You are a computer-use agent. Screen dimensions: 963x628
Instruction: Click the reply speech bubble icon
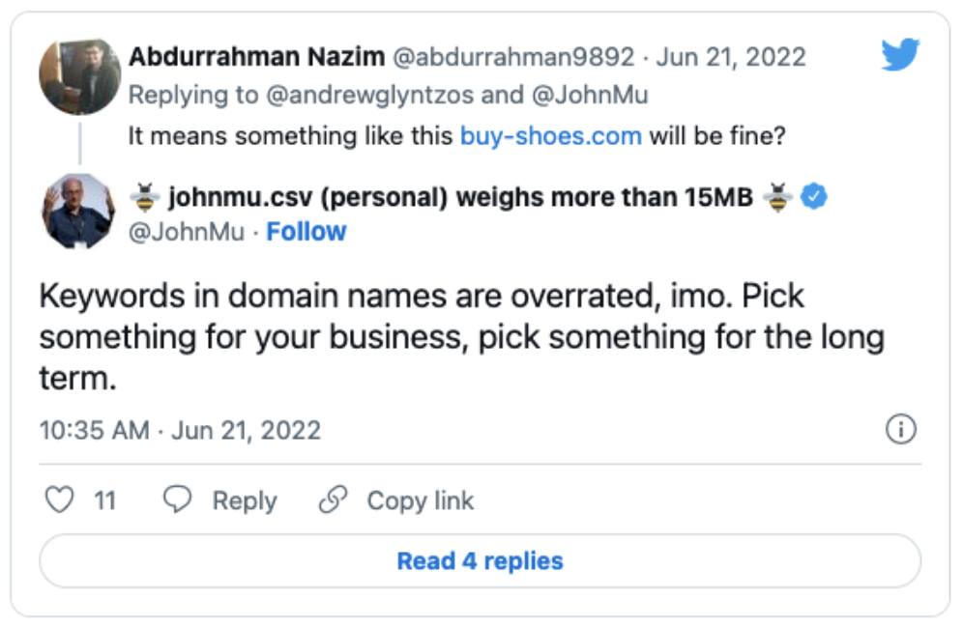pyautogui.click(x=177, y=500)
